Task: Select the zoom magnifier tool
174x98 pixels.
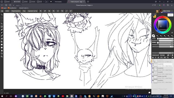Action: pos(2,57)
